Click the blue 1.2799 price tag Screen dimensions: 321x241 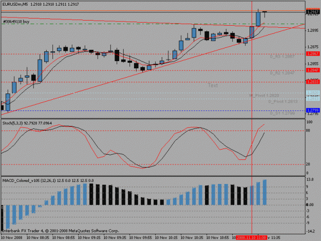tap(313, 110)
